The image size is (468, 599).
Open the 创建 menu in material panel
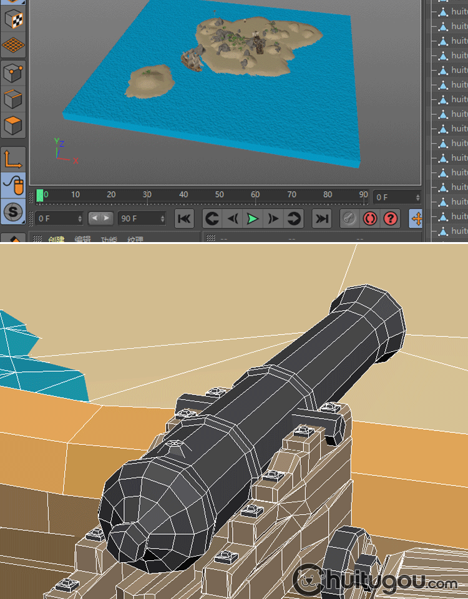[x=57, y=240]
